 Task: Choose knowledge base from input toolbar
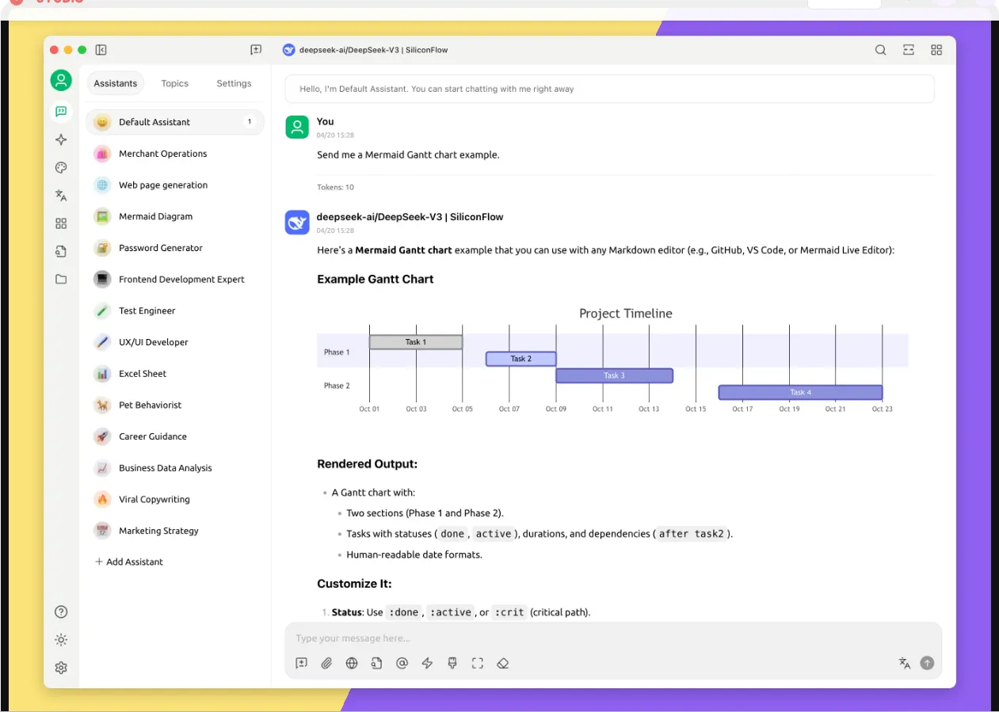coord(377,664)
